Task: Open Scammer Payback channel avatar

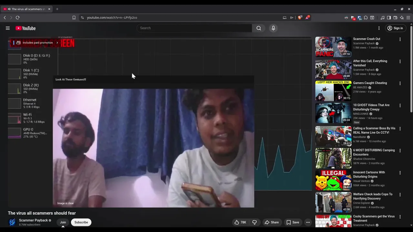Action: (x=12, y=222)
